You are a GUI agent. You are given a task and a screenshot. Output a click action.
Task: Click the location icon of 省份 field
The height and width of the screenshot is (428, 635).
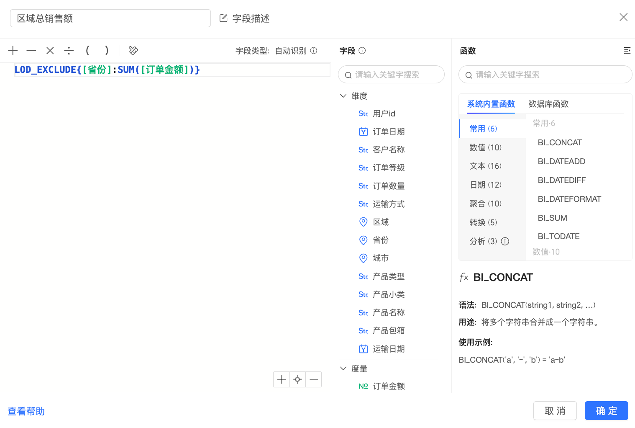coord(364,240)
